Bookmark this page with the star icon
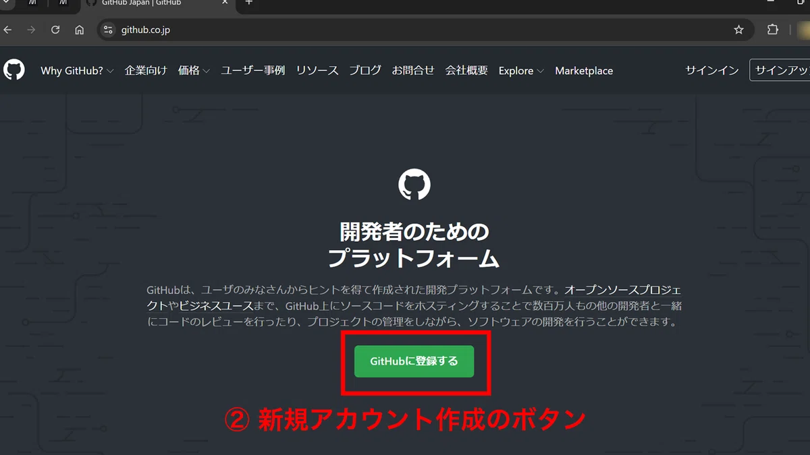 (738, 30)
